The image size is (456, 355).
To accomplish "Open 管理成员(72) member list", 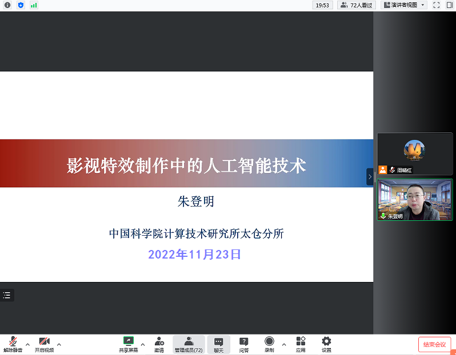I will click(189, 345).
